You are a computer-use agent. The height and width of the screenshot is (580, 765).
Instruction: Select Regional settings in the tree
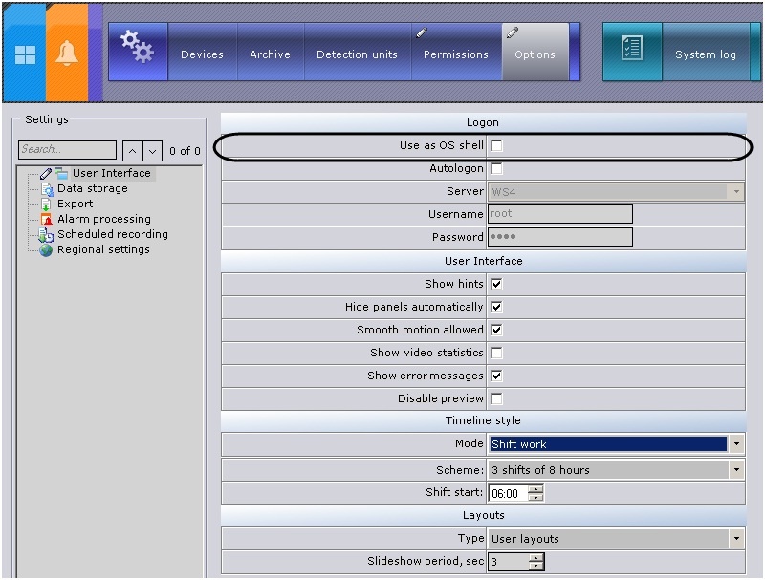click(x=102, y=249)
